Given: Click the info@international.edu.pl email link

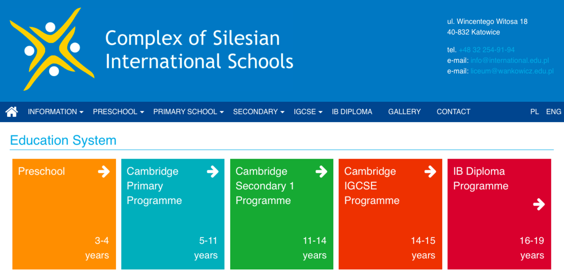Looking at the screenshot, I should point(509,61).
